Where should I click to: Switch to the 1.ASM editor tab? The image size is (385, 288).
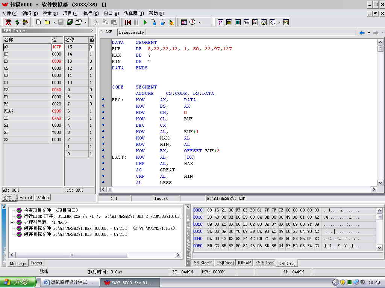107,32
